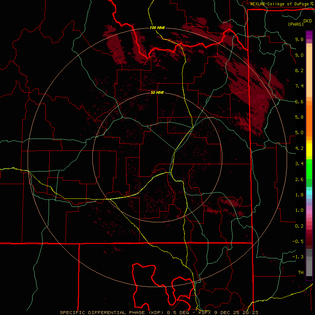
Task: Pick the gray color bar segment
Action: 309,268
